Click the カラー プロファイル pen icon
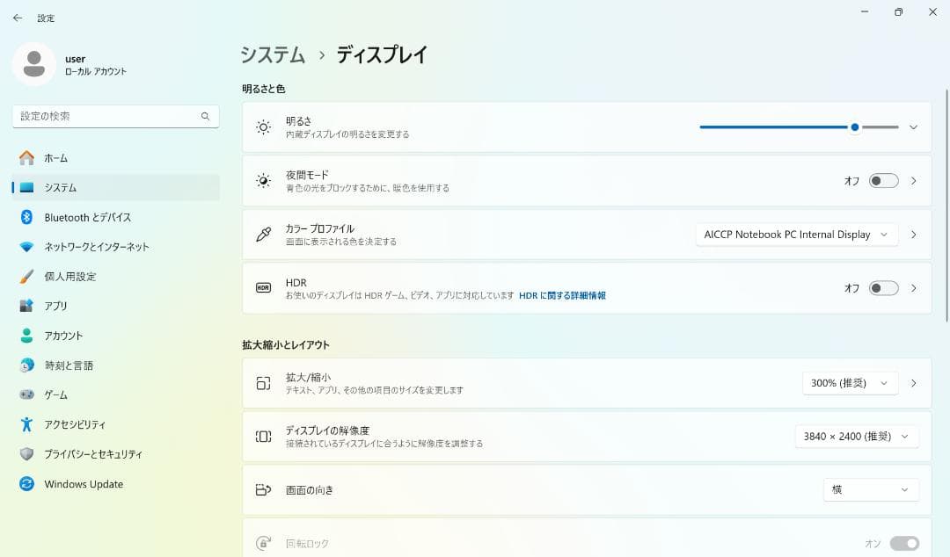 click(x=263, y=235)
